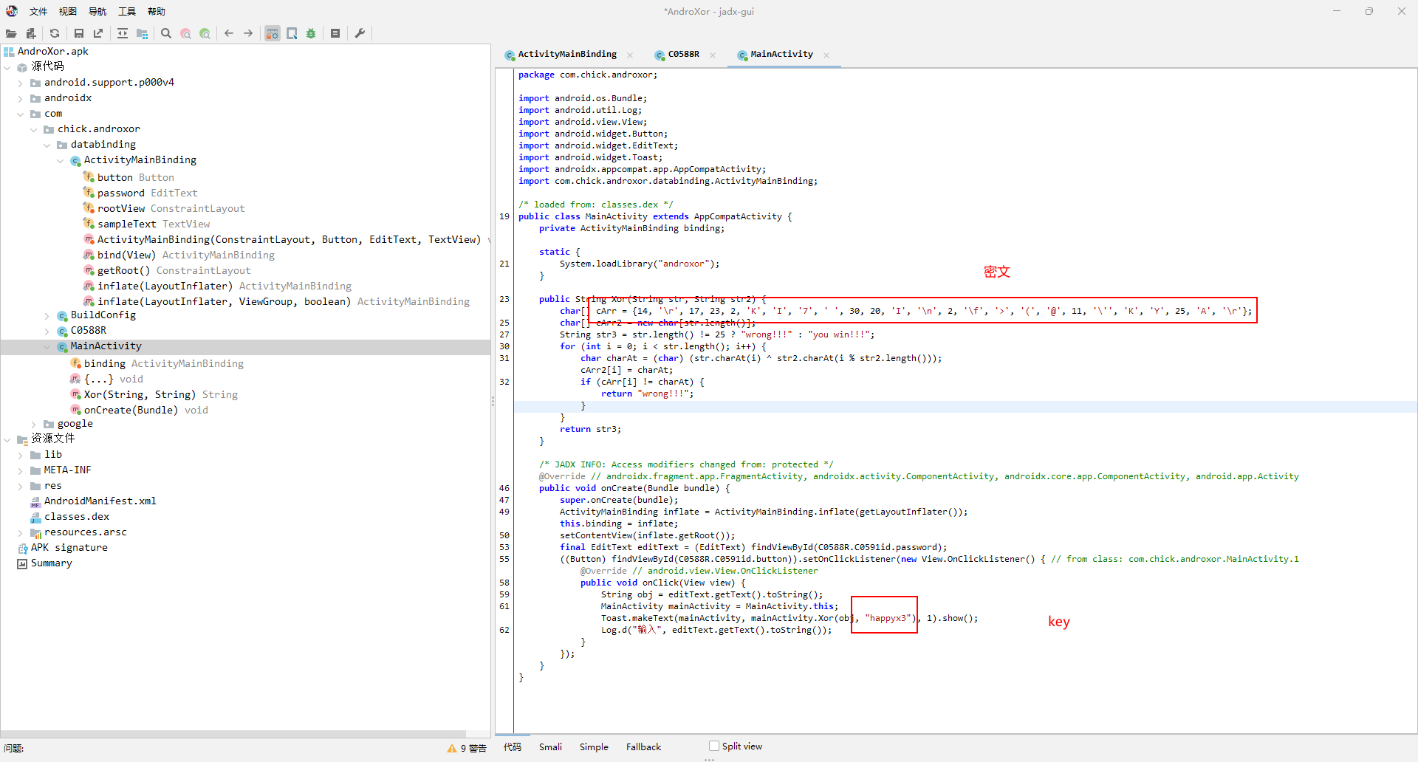Image resolution: width=1418 pixels, height=762 pixels.
Task: Toggle Sync with editor icon
Action: click(x=123, y=33)
